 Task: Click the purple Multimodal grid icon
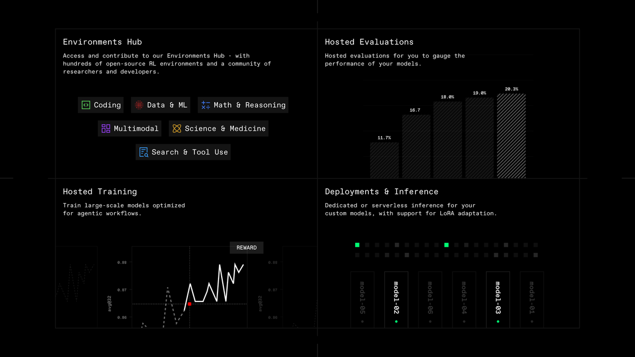click(x=106, y=129)
